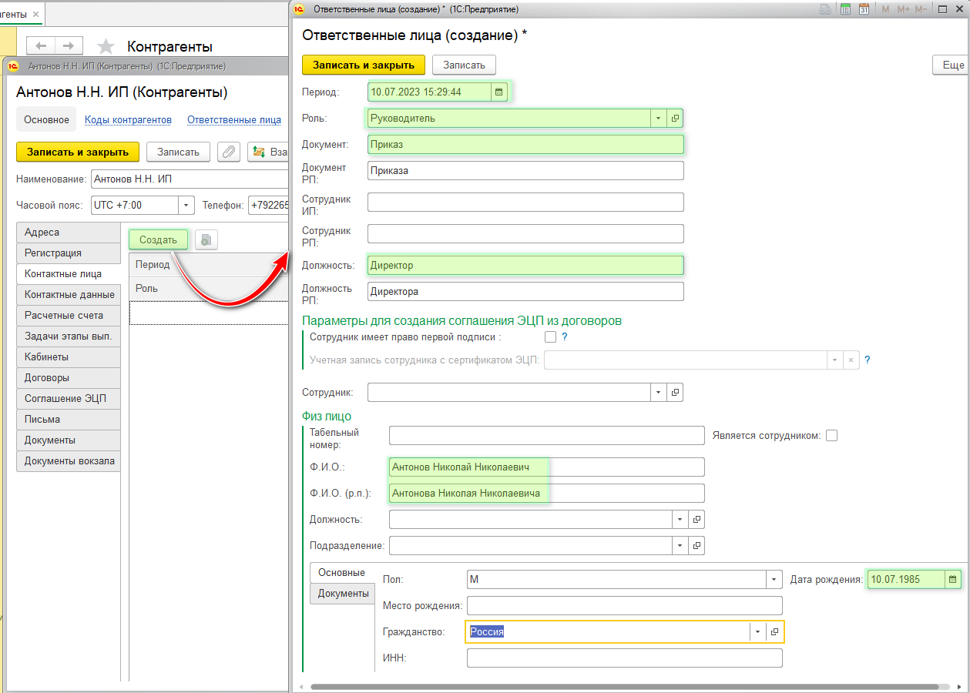This screenshot has width=970, height=693.
Task: Expand the Роль dropdown list
Action: [x=658, y=119]
